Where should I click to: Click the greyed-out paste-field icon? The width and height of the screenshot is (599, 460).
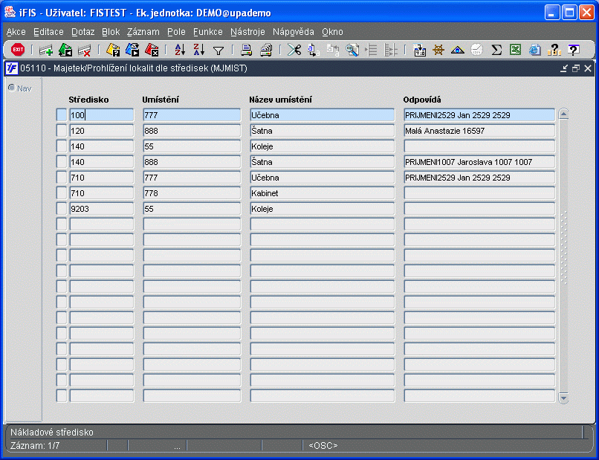pyautogui.click(x=333, y=50)
